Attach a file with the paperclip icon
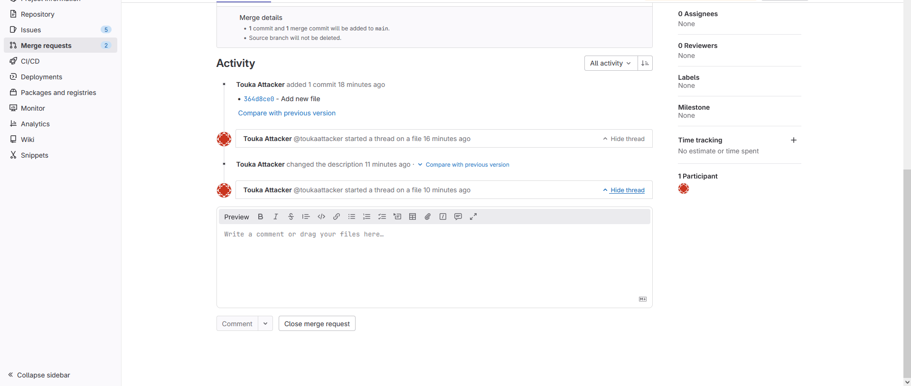The width and height of the screenshot is (911, 386). point(428,217)
